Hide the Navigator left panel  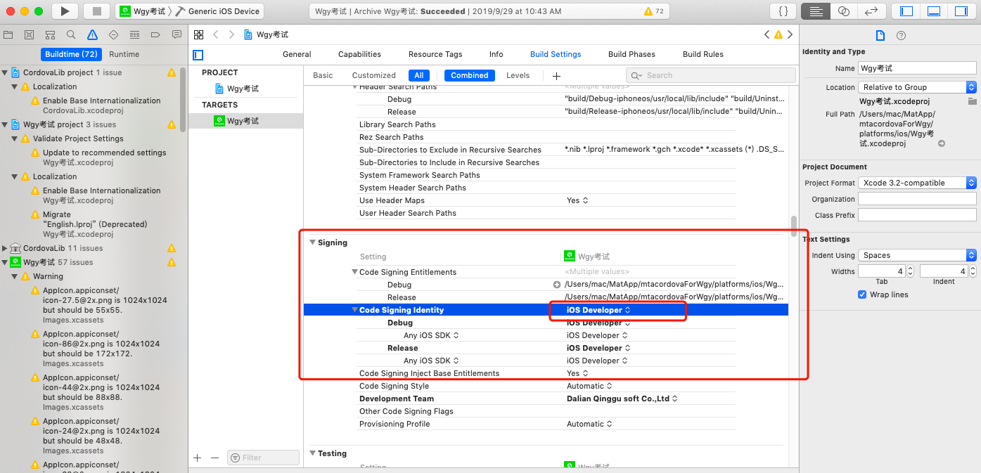point(906,11)
